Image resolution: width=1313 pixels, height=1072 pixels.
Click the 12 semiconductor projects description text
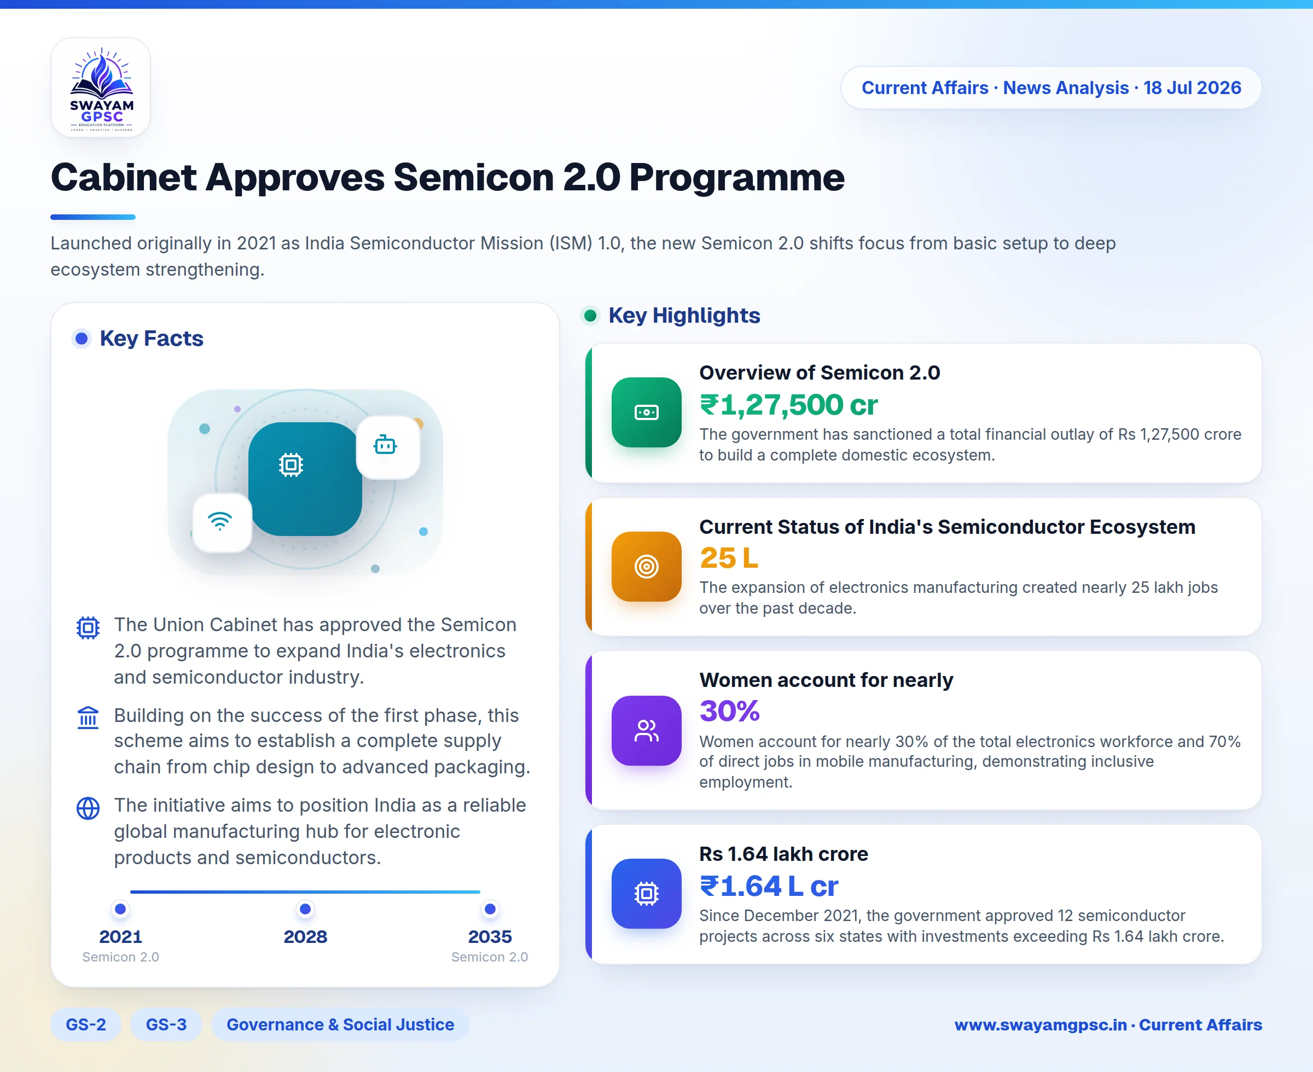coord(962,925)
